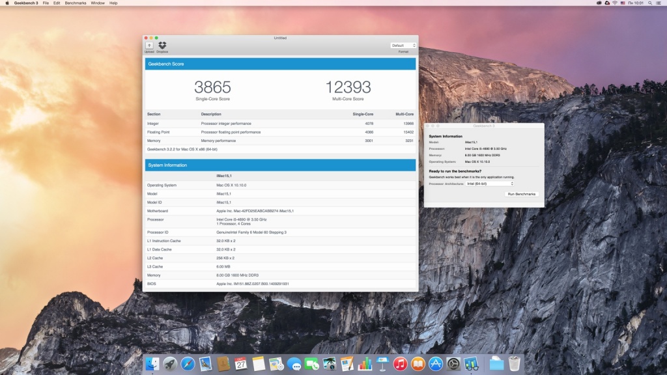Launch Safari from the dock
Screen dimensions: 667x375
(188, 364)
